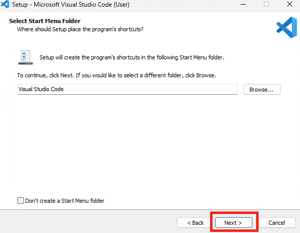Click the "Don't create a Start Menu folder" label
This screenshot has height=233, width=300.
[x=65, y=201]
